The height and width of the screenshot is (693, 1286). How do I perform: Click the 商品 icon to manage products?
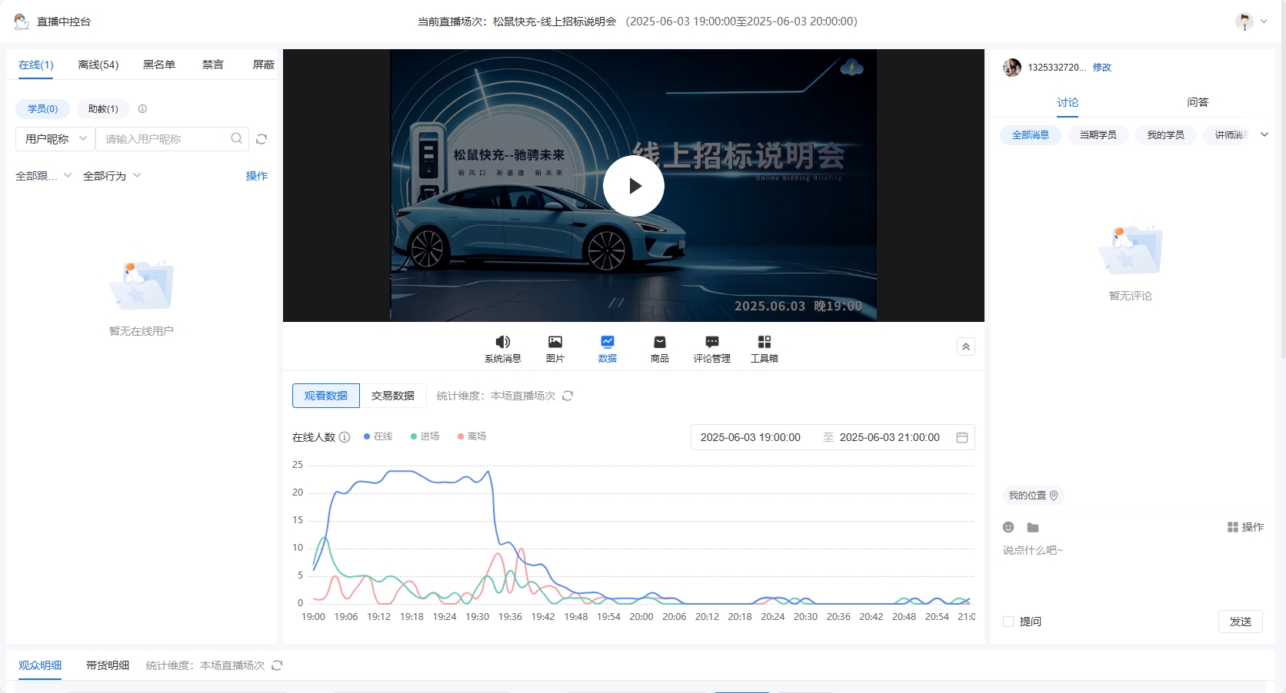click(659, 348)
